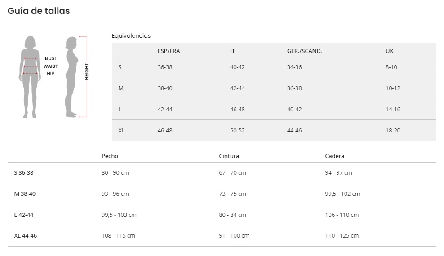Click the UK column header

point(389,51)
